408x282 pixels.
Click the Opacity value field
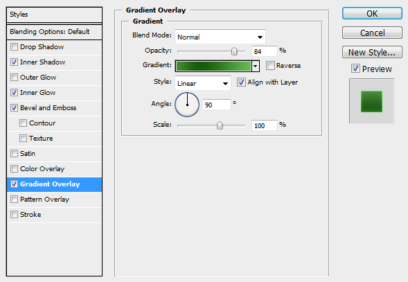click(x=264, y=51)
